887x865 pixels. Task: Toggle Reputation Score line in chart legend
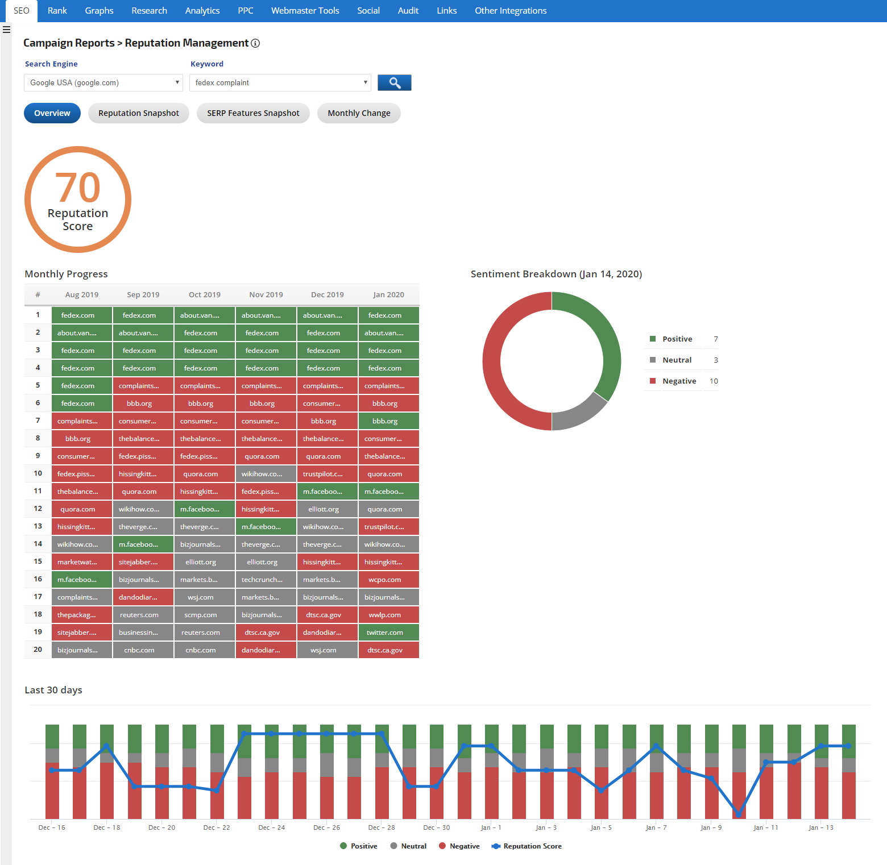click(527, 846)
